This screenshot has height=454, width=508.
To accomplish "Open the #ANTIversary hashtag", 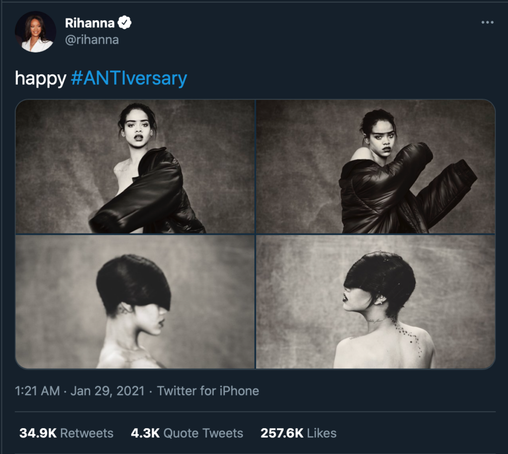I will pyautogui.click(x=129, y=78).
